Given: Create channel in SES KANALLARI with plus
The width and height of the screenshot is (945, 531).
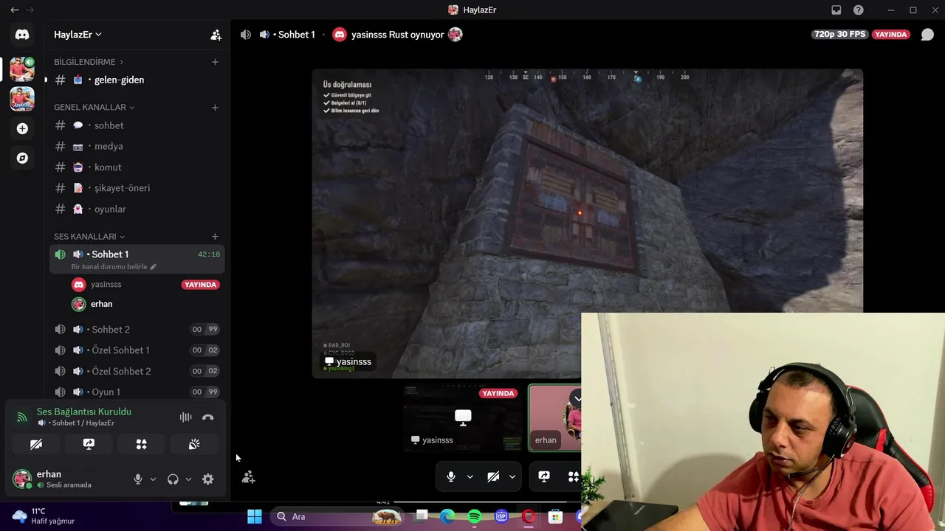Looking at the screenshot, I should tap(215, 237).
